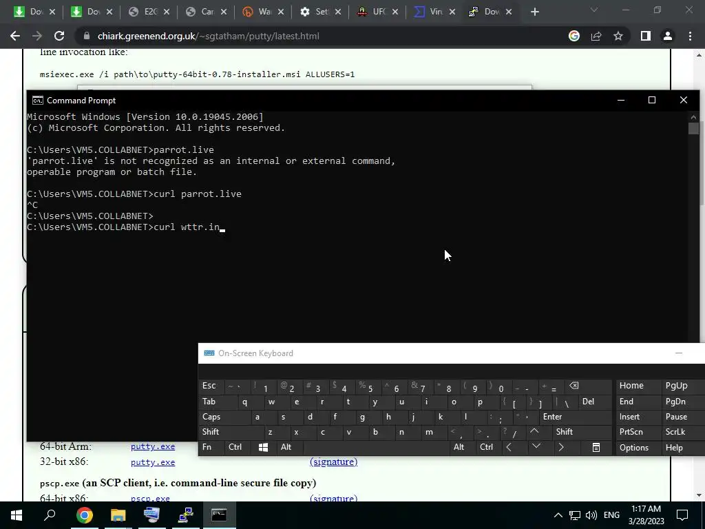Click the Help key on keyboard
This screenshot has height=529, width=705.
coord(682,448)
